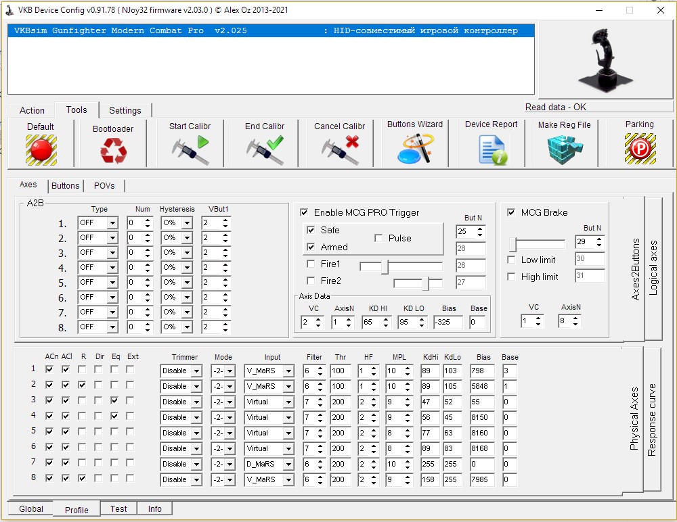The height and width of the screenshot is (522, 677).
Task: Toggle the R checkbox for axis 8
Action: click(x=82, y=478)
